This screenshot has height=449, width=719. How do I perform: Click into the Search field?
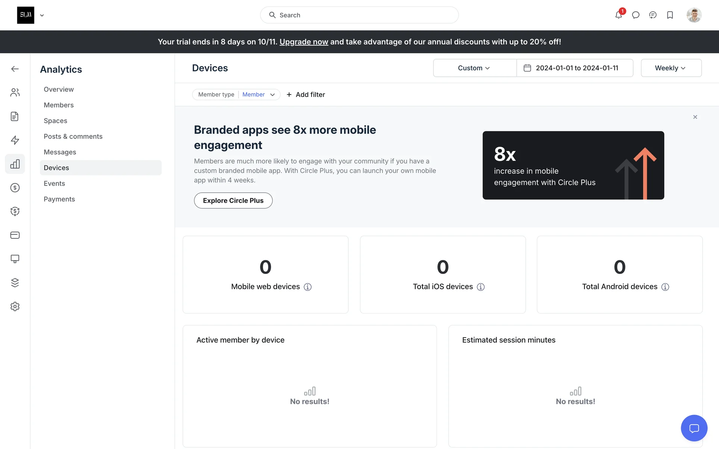click(x=359, y=15)
